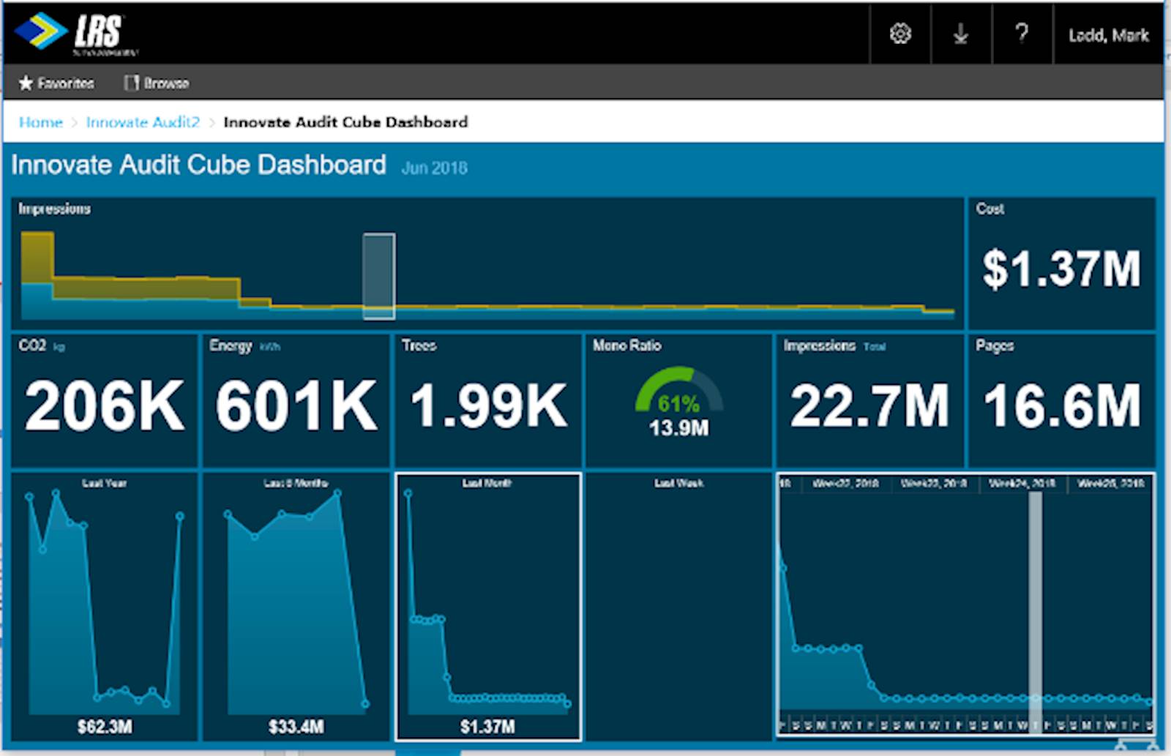Click Week22, 2018 header in timeline
Viewport: 1171px width, 756px height.
pyautogui.click(x=846, y=484)
